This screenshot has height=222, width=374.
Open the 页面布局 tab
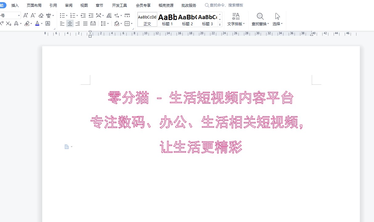click(34, 5)
